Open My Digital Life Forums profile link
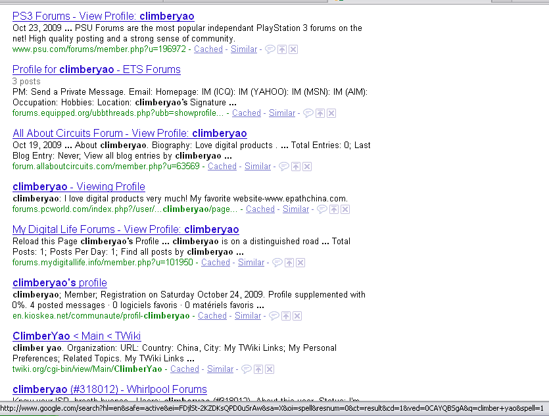 (126, 229)
